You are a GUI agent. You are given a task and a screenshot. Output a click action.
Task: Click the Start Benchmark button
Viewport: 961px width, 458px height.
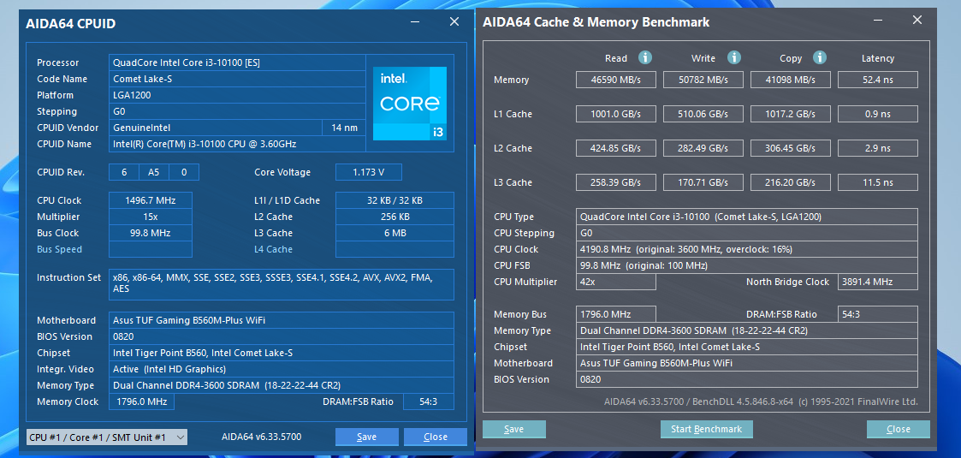pyautogui.click(x=707, y=429)
